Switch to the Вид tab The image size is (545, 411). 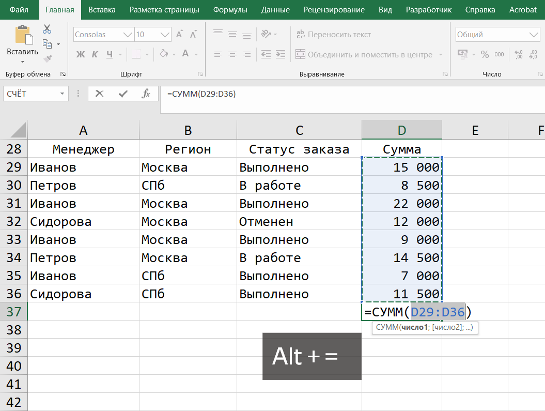385,10
